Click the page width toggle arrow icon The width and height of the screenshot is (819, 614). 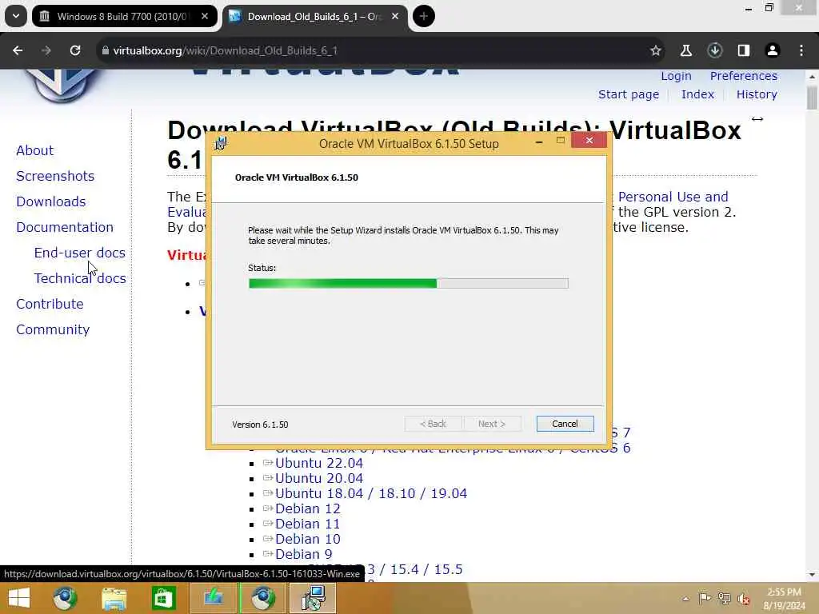pyautogui.click(x=757, y=120)
